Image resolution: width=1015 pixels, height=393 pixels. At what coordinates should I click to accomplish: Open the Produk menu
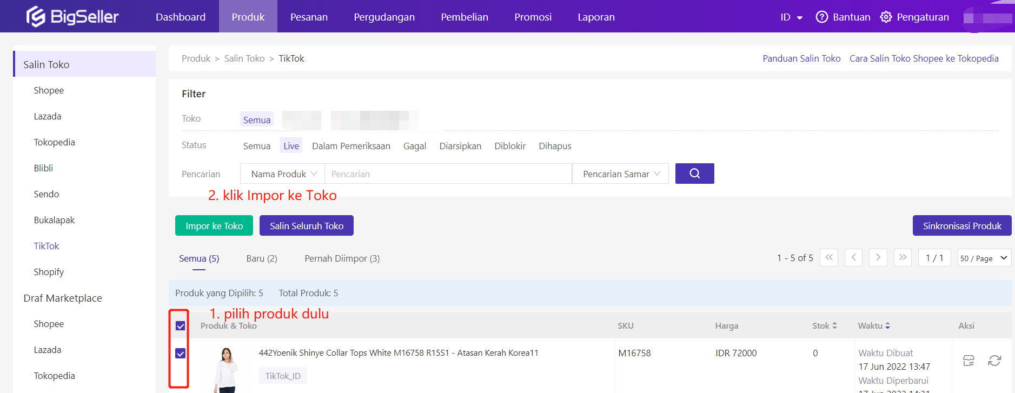tap(248, 17)
